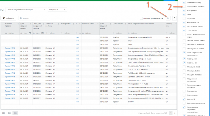Enable 'Показать архивные заказы' checkbox
This screenshot has height=116, width=210.
click(x=141, y=18)
